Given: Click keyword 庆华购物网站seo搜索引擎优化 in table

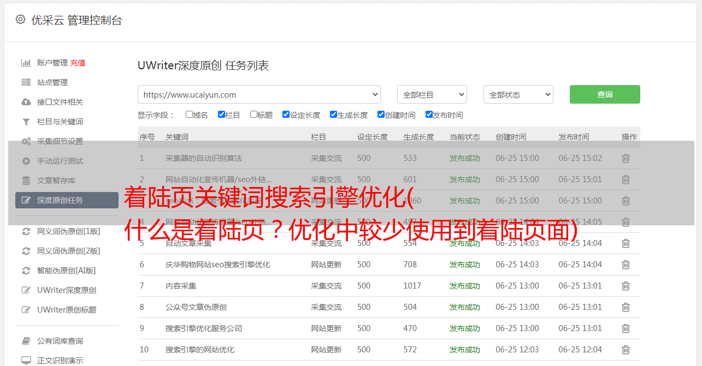Looking at the screenshot, I should (217, 265).
